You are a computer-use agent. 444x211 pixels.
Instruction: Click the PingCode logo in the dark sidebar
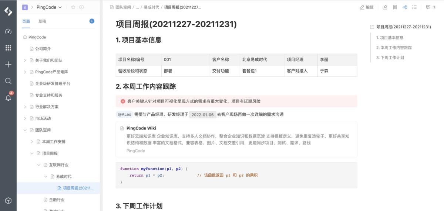[8, 11]
